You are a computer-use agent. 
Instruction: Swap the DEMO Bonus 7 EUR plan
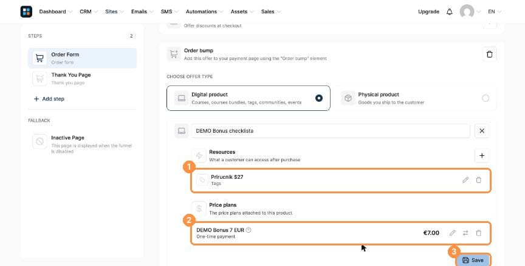pos(465,233)
